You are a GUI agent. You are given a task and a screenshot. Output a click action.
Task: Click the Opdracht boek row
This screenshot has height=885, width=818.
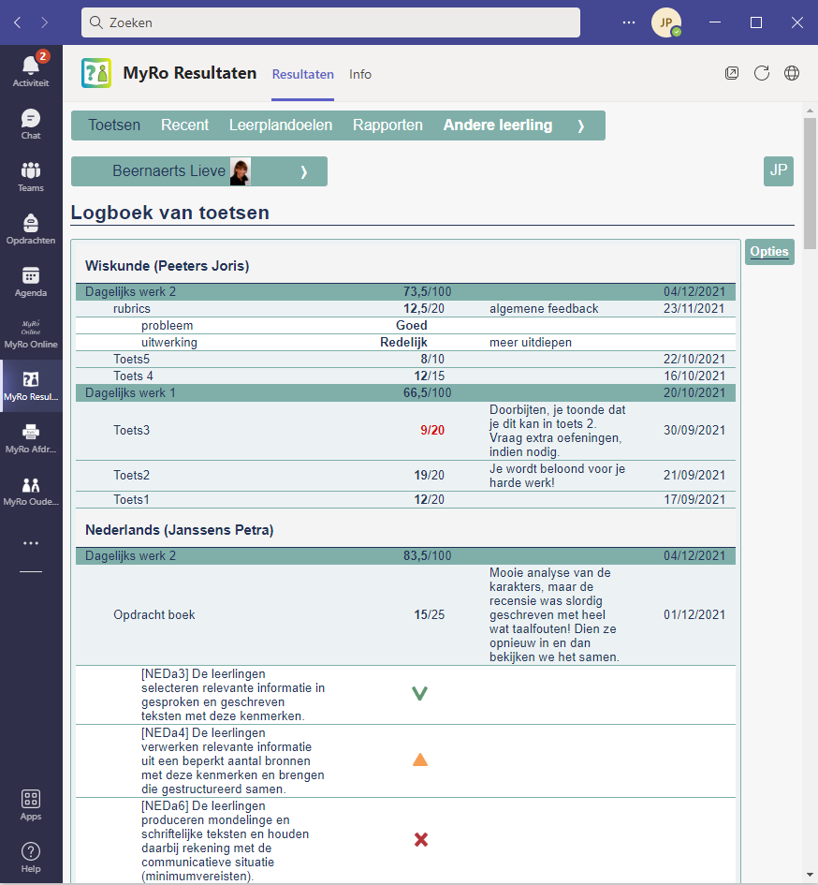coord(405,614)
